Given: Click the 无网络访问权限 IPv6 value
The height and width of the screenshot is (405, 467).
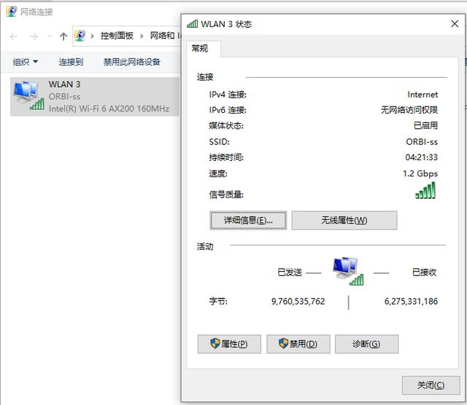Looking at the screenshot, I should (x=409, y=110).
